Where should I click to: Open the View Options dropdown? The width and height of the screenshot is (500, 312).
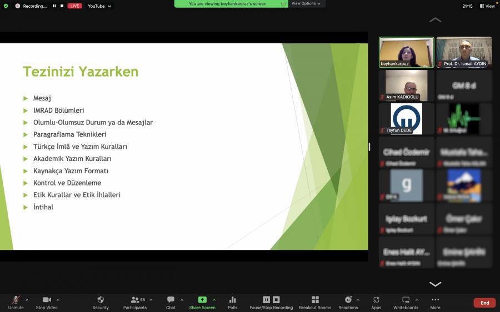pos(306,3)
